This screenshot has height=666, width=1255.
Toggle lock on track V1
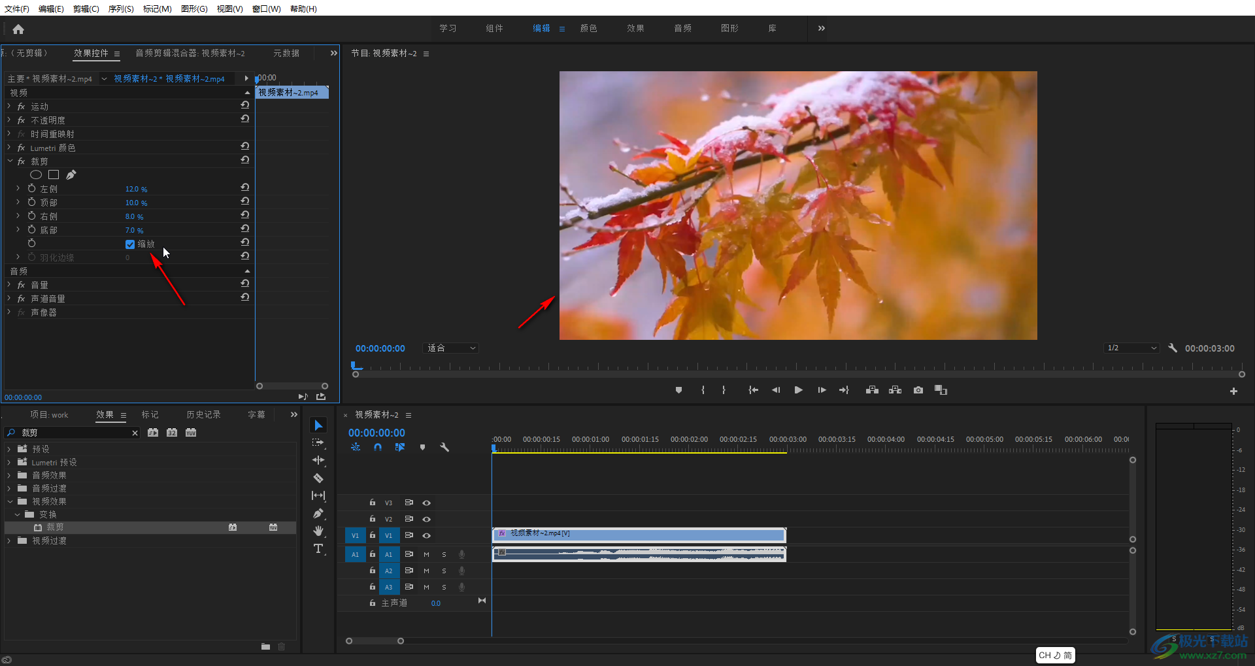(372, 535)
